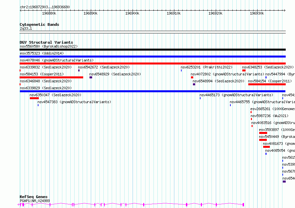Image resolution: width=295 pixels, height=208 pixels.
Task: Click nsv4465755 variant label
Action: point(262,102)
